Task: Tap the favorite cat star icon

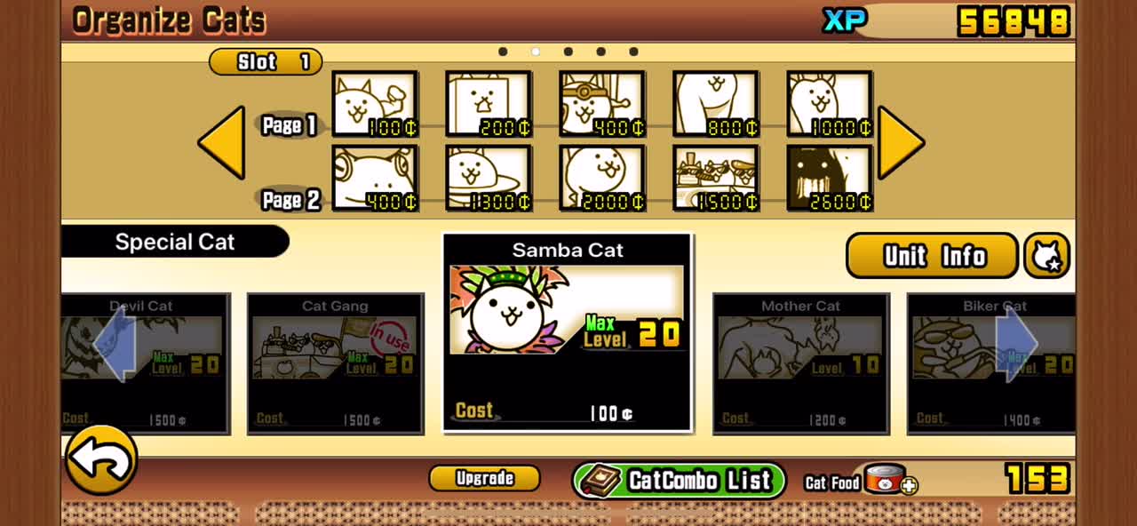Action: (x=1046, y=256)
